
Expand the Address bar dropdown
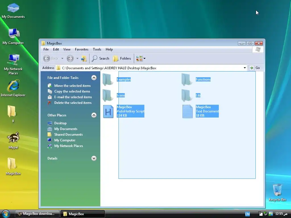(245, 68)
